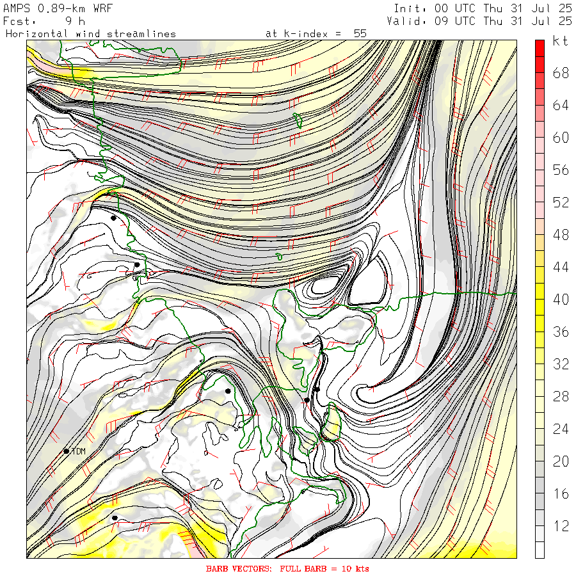The width and height of the screenshot is (576, 576).
Task: Click the 'Init: 00 UTC Thu 31 Jul 25' line
Action: click(483, 8)
